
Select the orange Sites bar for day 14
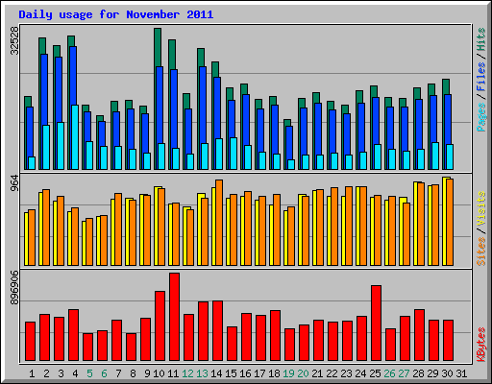pos(219,223)
